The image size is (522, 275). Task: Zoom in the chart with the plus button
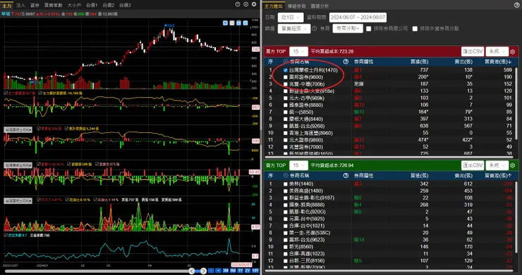pos(218,271)
